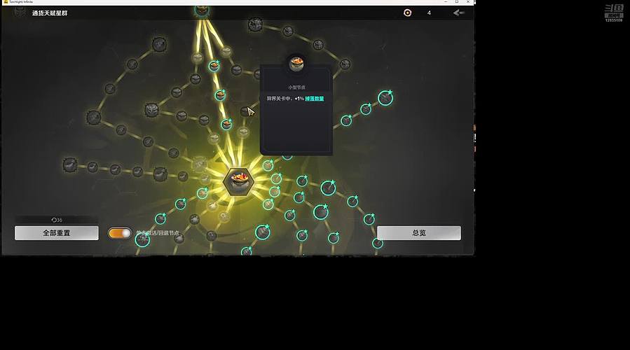The image size is (630, 350).
Task: Click the talent point currency icon
Action: click(408, 13)
